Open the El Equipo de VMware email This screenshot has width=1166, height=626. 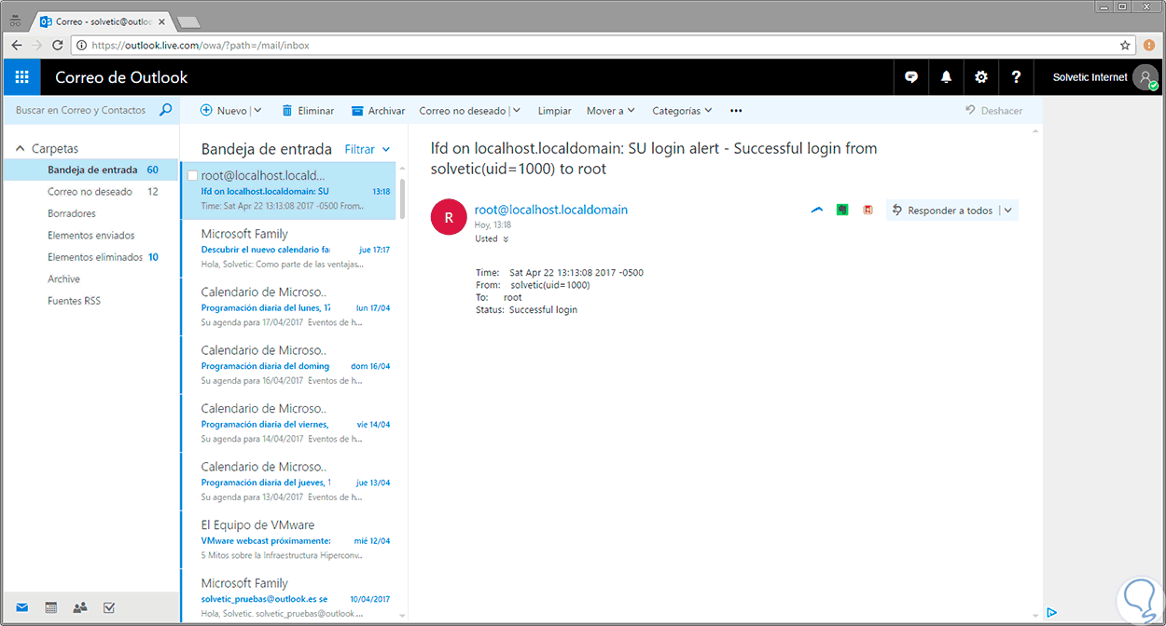click(x=290, y=540)
